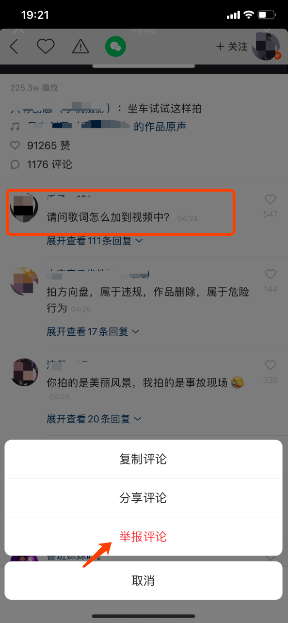Follow the author with + 关注 button

pyautogui.click(x=232, y=47)
